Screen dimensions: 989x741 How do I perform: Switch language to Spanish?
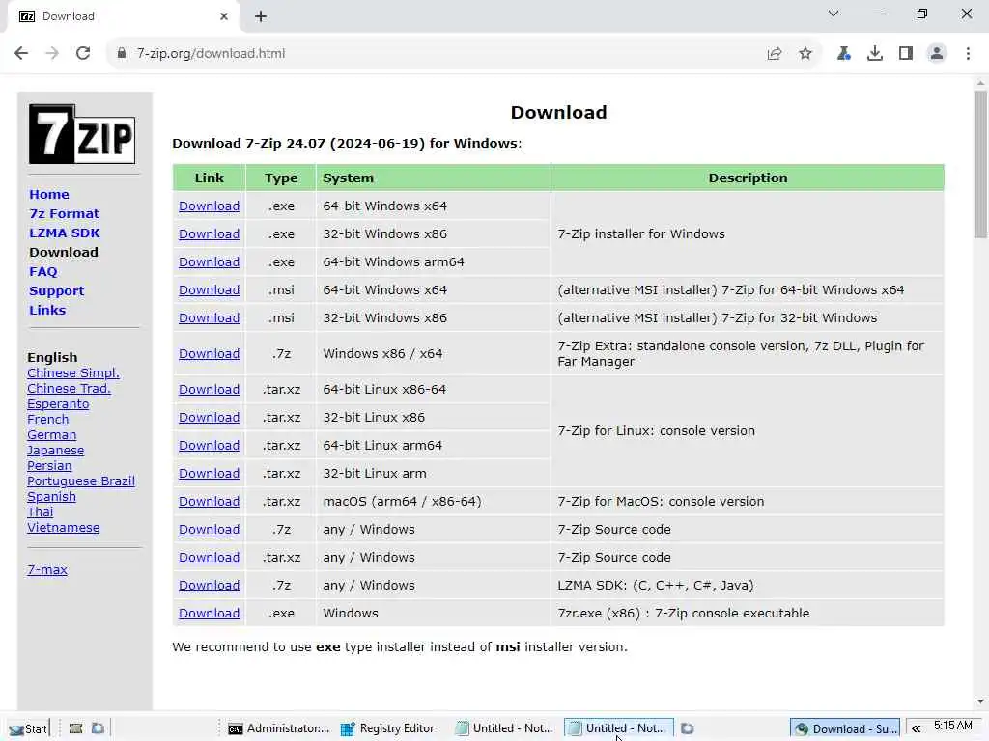(x=52, y=497)
